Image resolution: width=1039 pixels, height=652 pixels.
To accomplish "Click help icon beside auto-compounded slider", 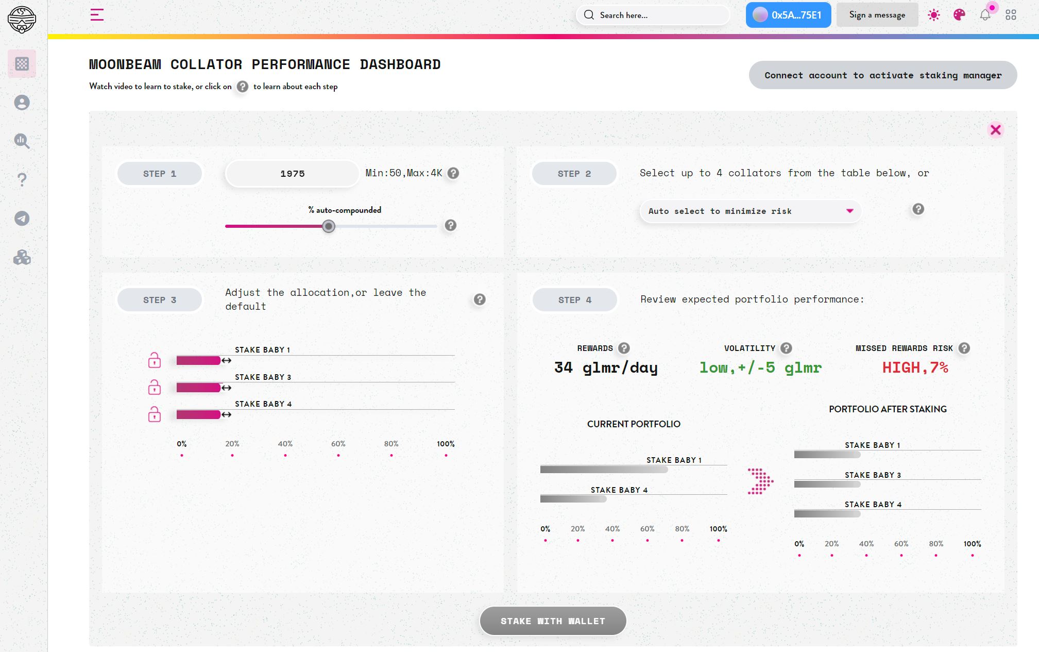I will pyautogui.click(x=451, y=225).
